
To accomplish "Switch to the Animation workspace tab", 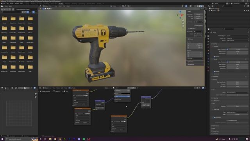I will (67, 4).
